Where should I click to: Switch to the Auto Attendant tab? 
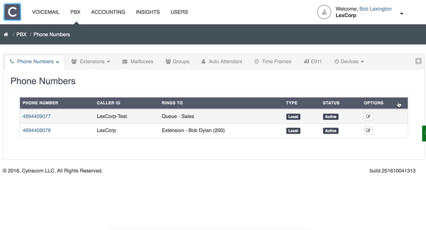[x=222, y=61]
